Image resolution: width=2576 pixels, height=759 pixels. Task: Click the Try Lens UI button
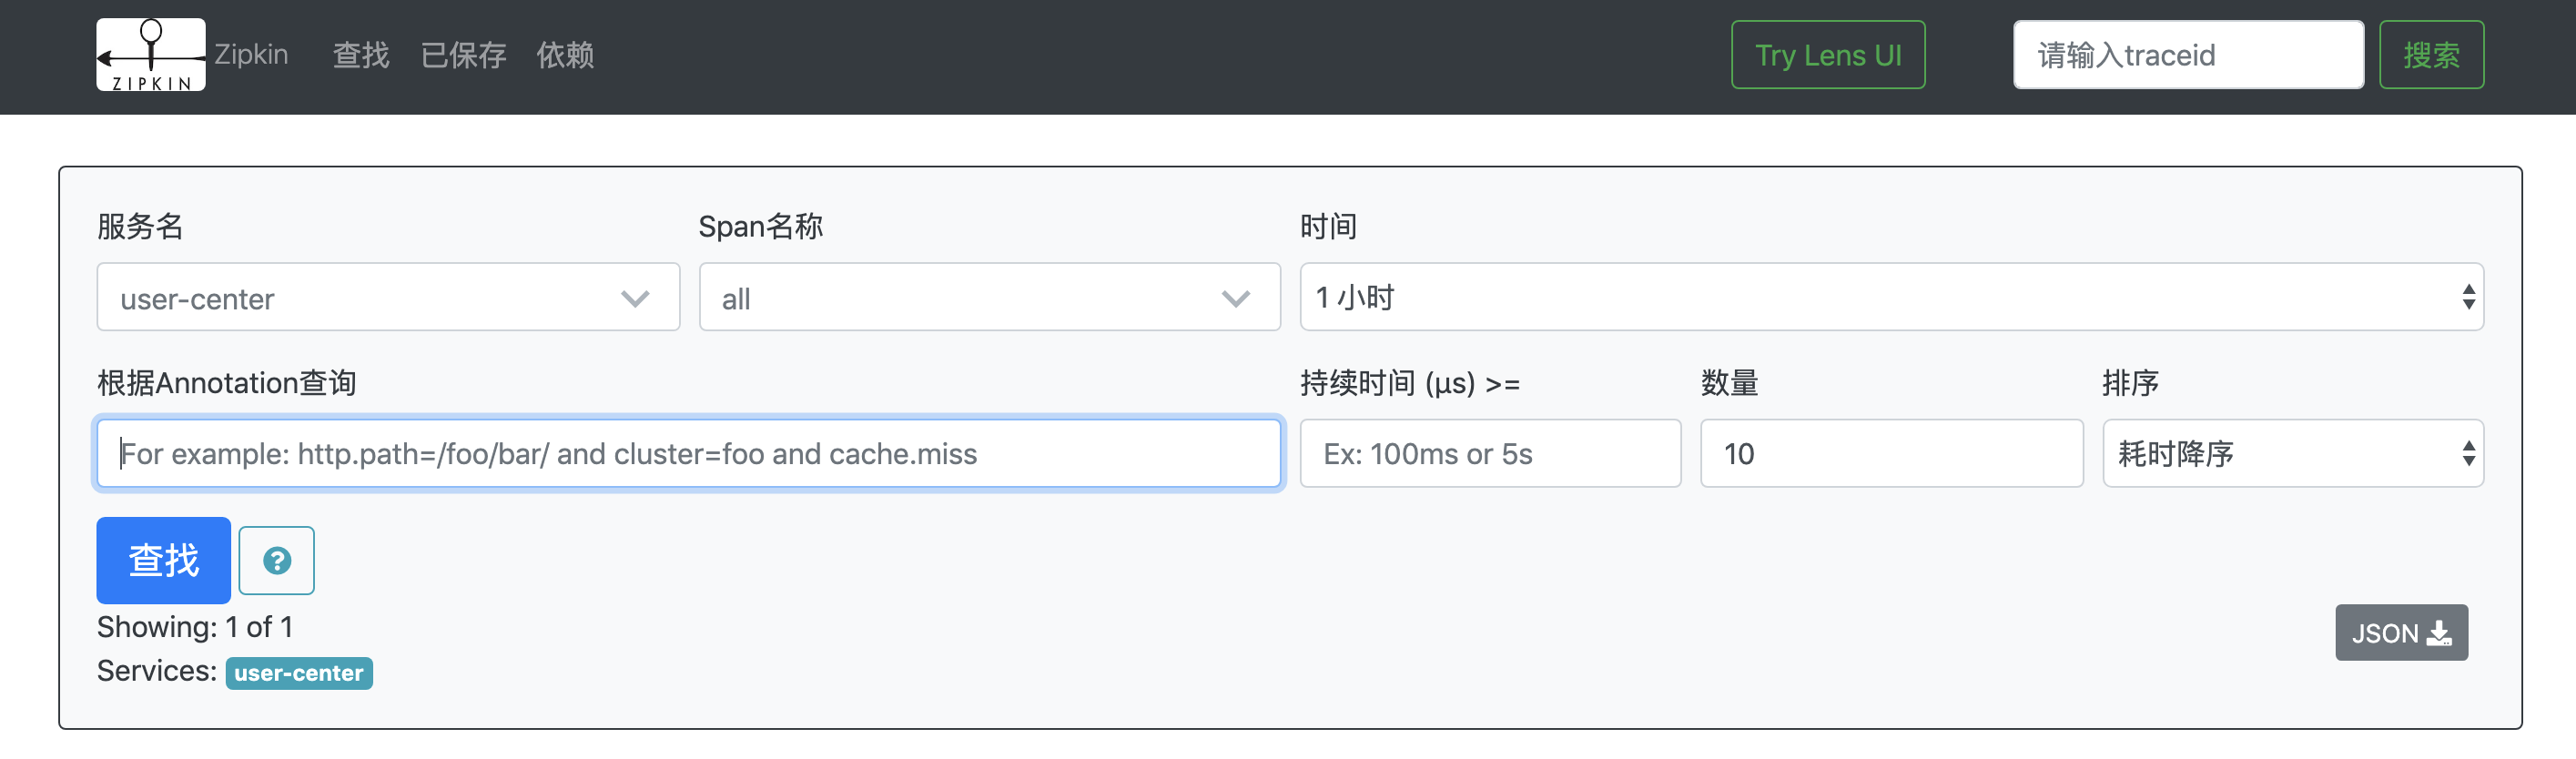[1828, 55]
